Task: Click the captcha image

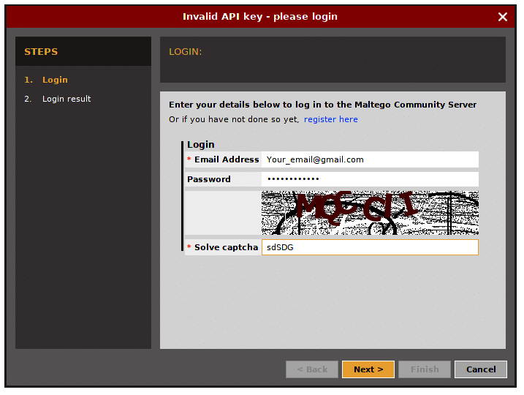Action: pos(370,213)
